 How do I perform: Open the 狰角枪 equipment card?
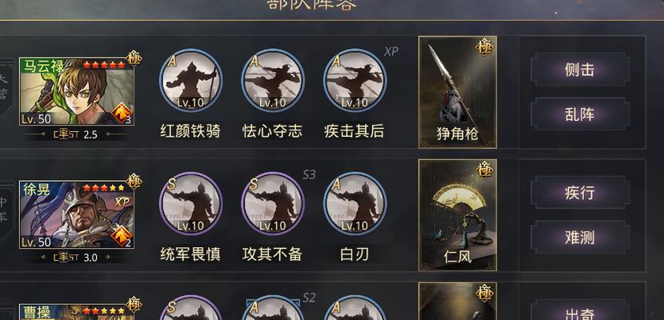458,92
